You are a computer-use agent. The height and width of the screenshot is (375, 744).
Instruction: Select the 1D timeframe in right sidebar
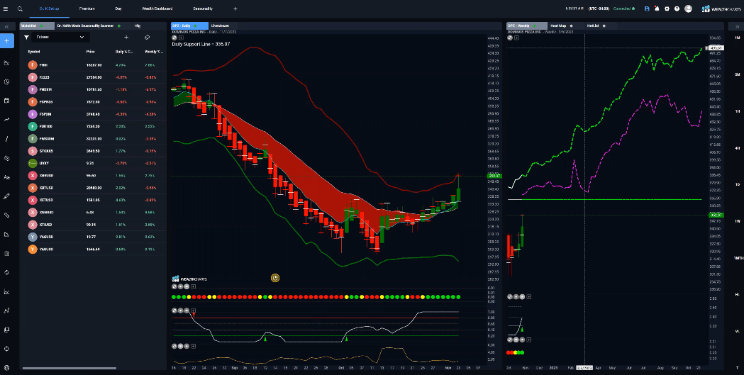coord(737,184)
